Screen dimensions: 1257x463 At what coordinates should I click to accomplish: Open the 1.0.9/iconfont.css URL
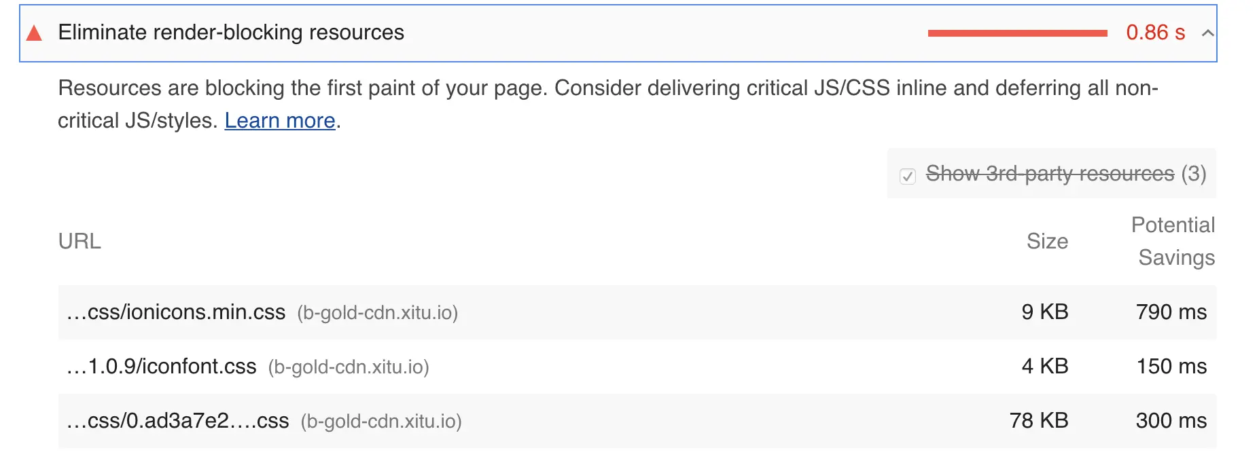pyautogui.click(x=162, y=367)
